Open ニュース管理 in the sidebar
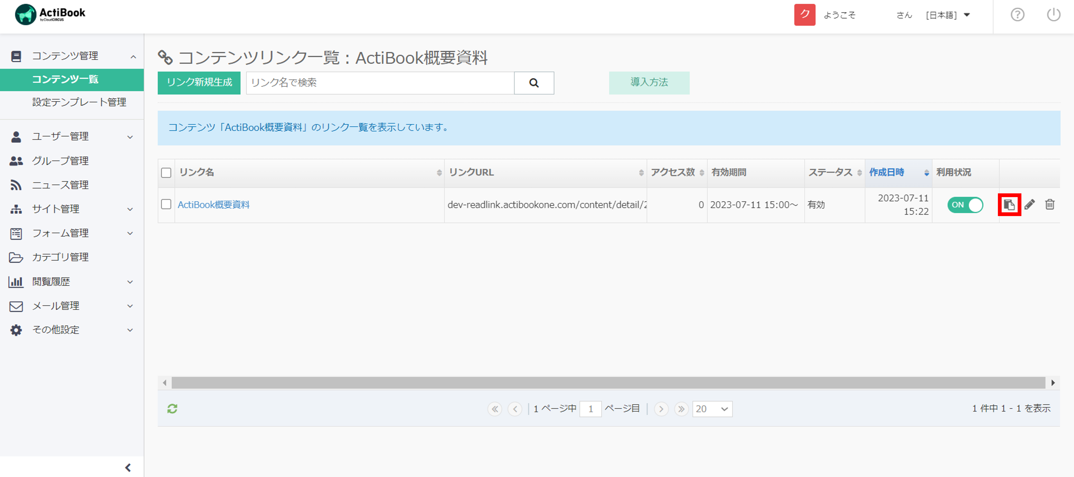1074x477 pixels. pyautogui.click(x=60, y=185)
